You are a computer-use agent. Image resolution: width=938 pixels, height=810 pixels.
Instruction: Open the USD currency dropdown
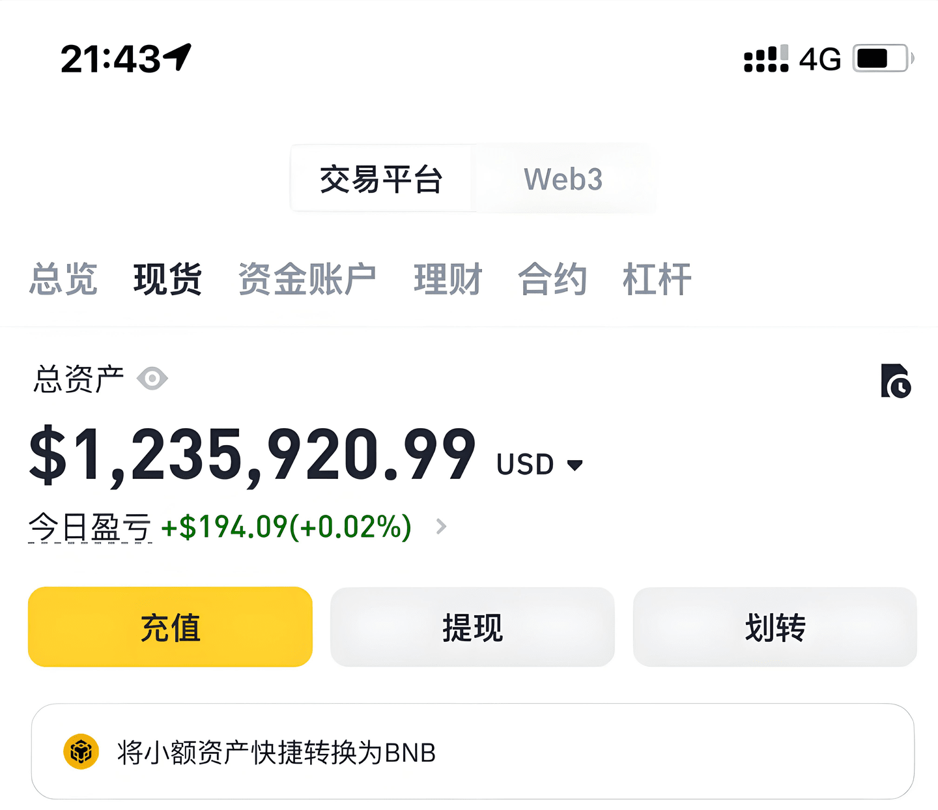[x=539, y=465]
